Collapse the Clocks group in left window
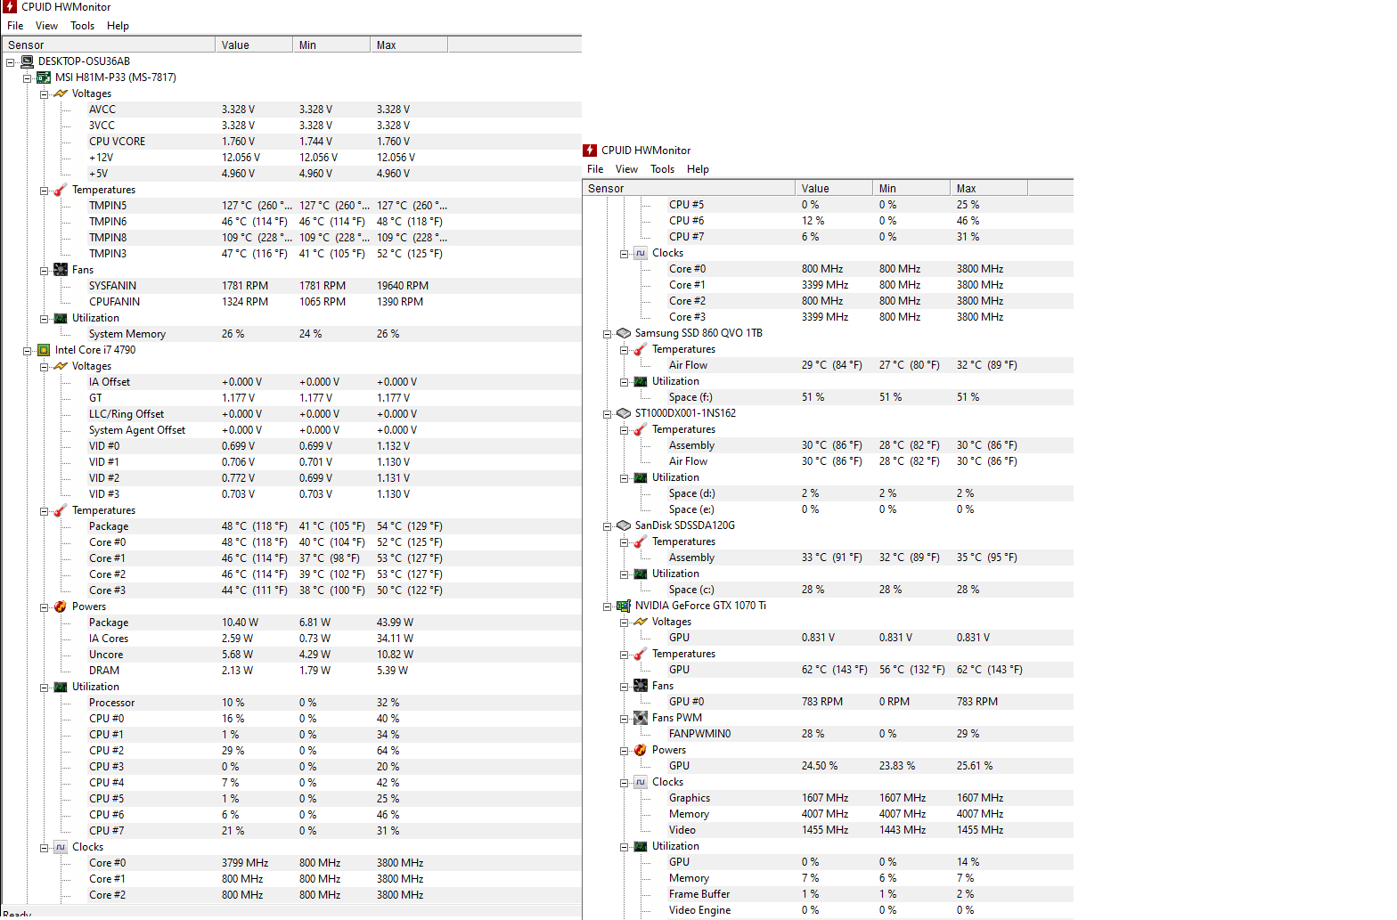1397x920 pixels. coord(45,848)
